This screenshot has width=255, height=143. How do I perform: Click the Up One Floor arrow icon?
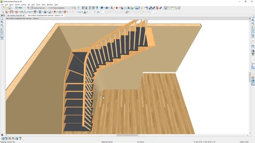98,12
